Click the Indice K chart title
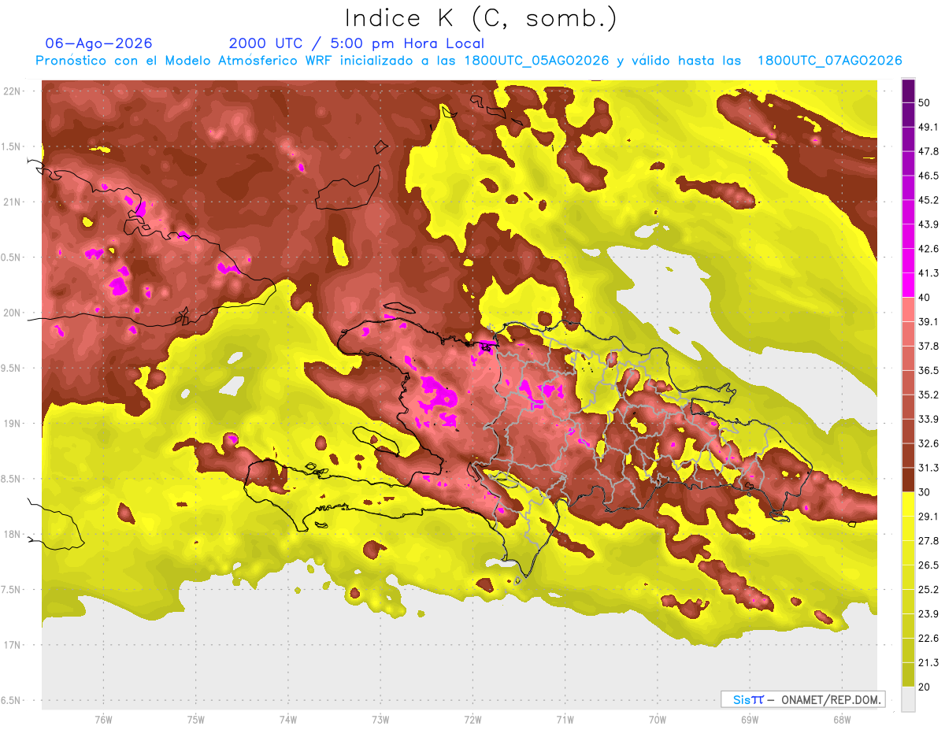945x730 pixels. (480, 18)
